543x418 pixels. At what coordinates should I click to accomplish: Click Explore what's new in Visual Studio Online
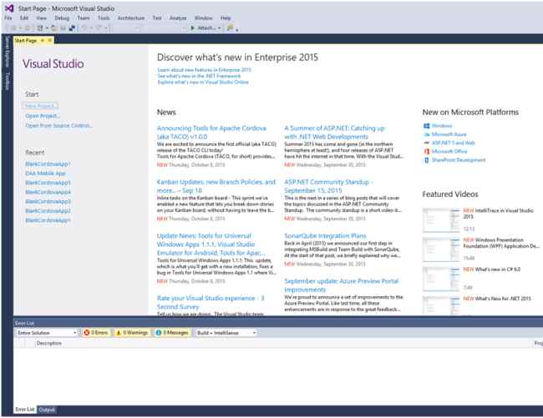(x=203, y=82)
